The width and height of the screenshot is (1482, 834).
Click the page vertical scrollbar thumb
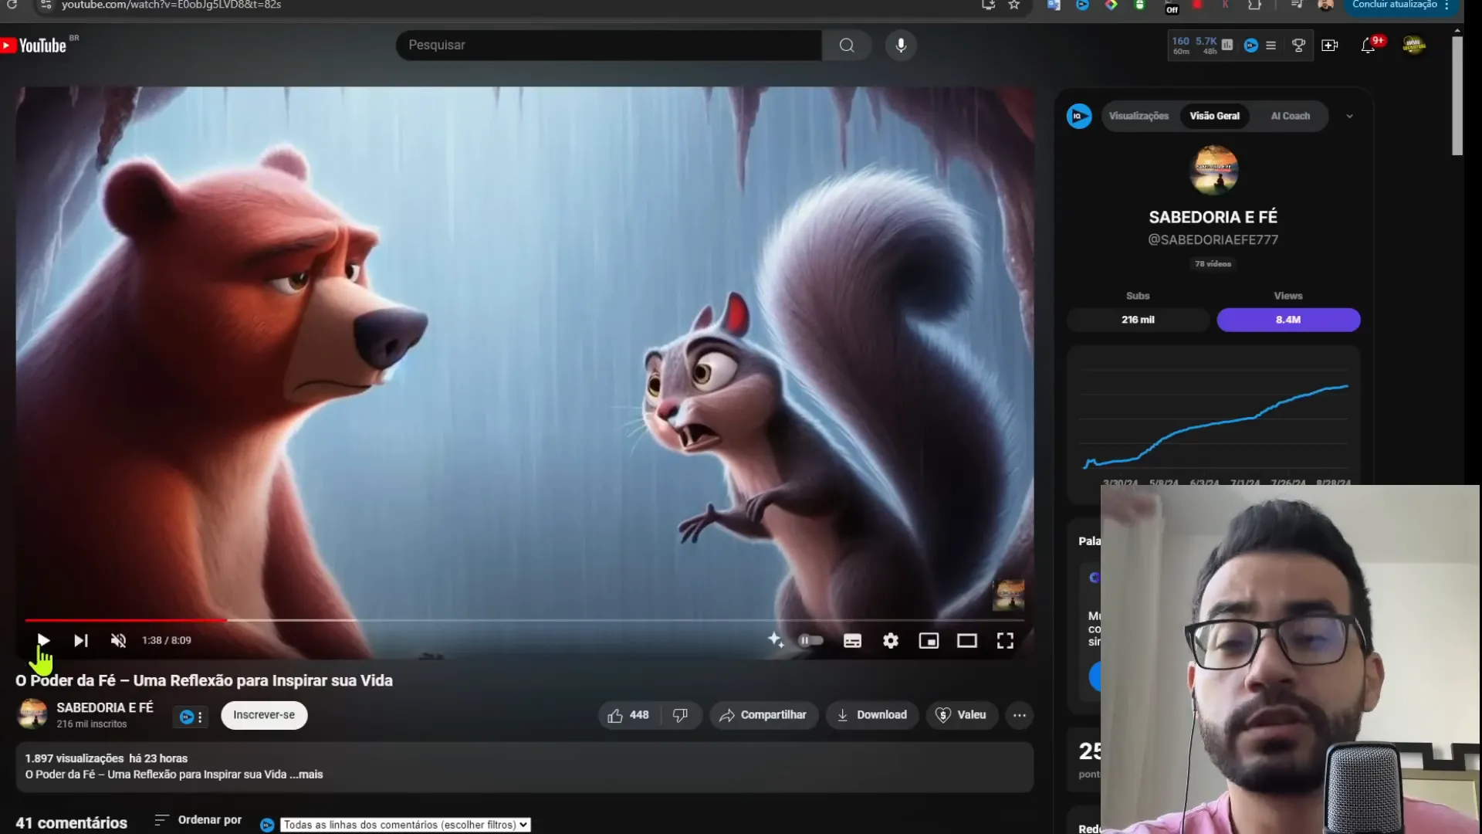point(1457,96)
